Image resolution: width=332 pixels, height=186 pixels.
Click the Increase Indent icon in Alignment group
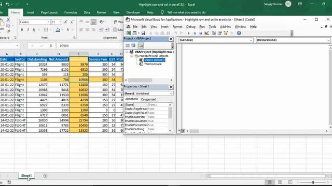tap(107, 30)
